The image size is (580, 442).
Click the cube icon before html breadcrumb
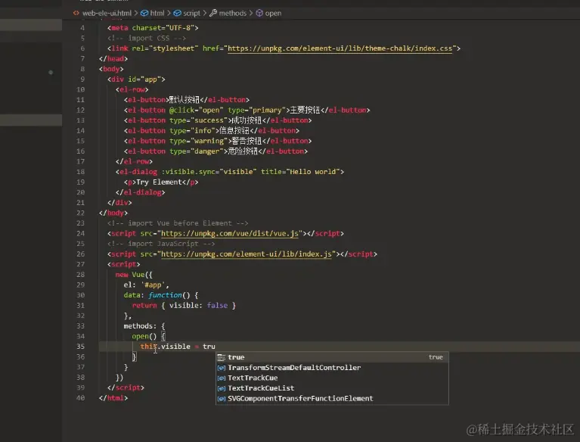click(144, 13)
